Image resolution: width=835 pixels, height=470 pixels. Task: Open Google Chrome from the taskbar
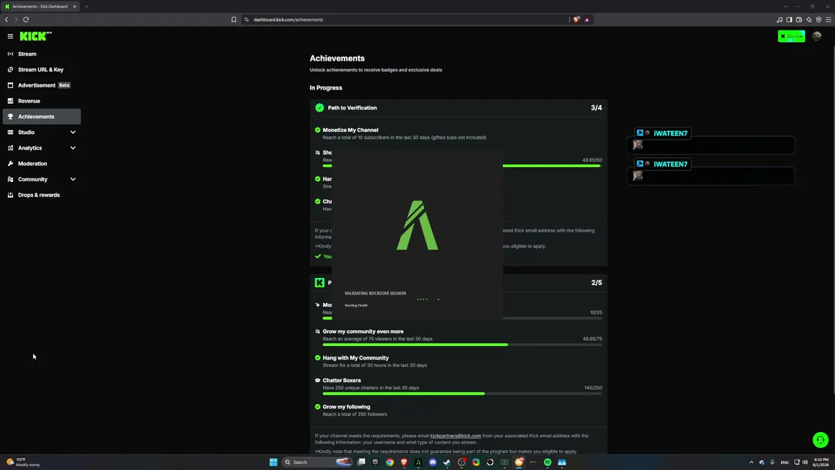[389, 462]
